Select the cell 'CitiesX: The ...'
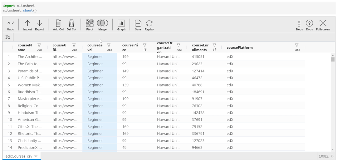Viewport: 337px width, 162px height. coord(30,126)
